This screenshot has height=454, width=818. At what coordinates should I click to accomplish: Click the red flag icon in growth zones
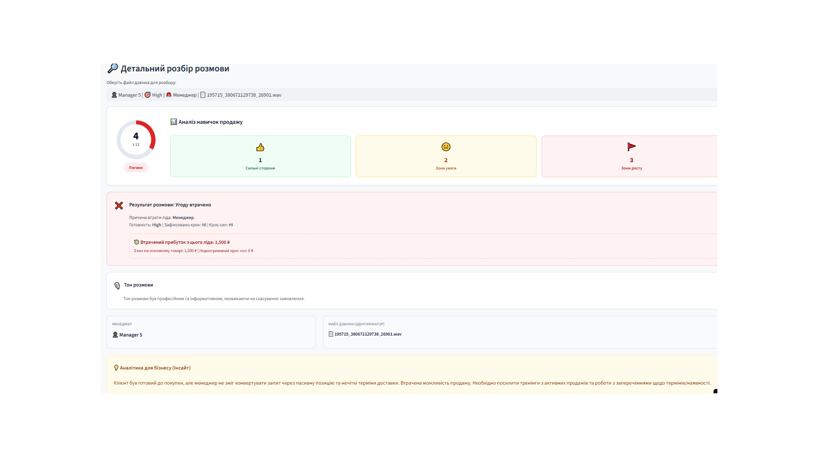[631, 147]
